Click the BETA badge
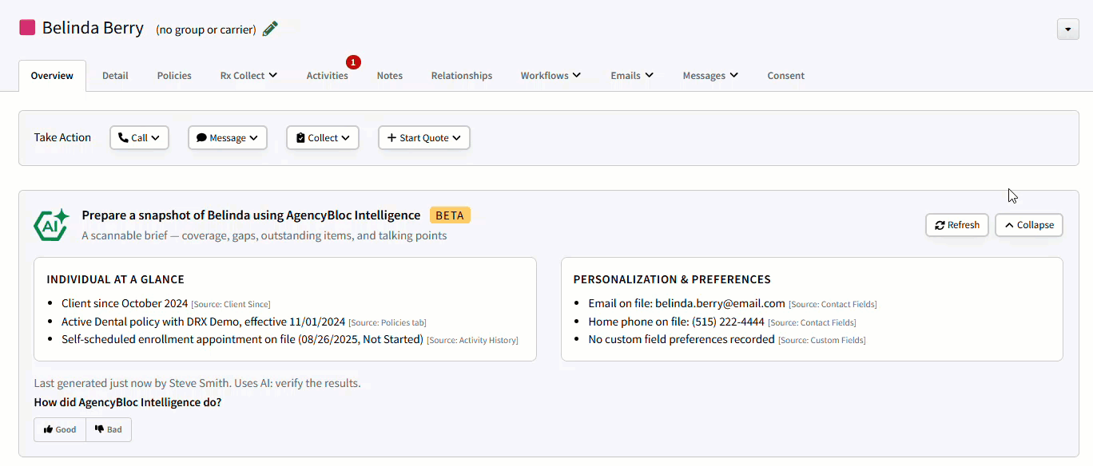Viewport: 1093px width, 466px height. (x=451, y=215)
